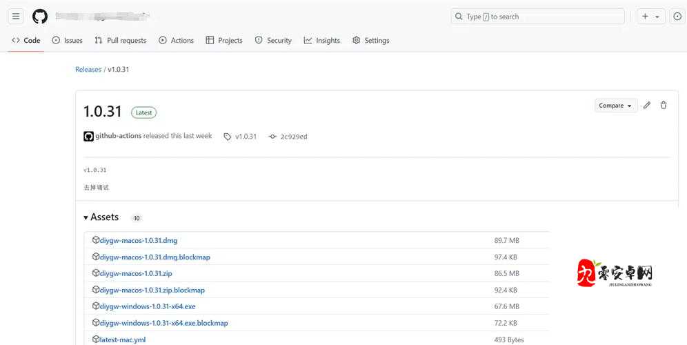Click the search magnifier icon
687x345 pixels.
pyautogui.click(x=459, y=17)
